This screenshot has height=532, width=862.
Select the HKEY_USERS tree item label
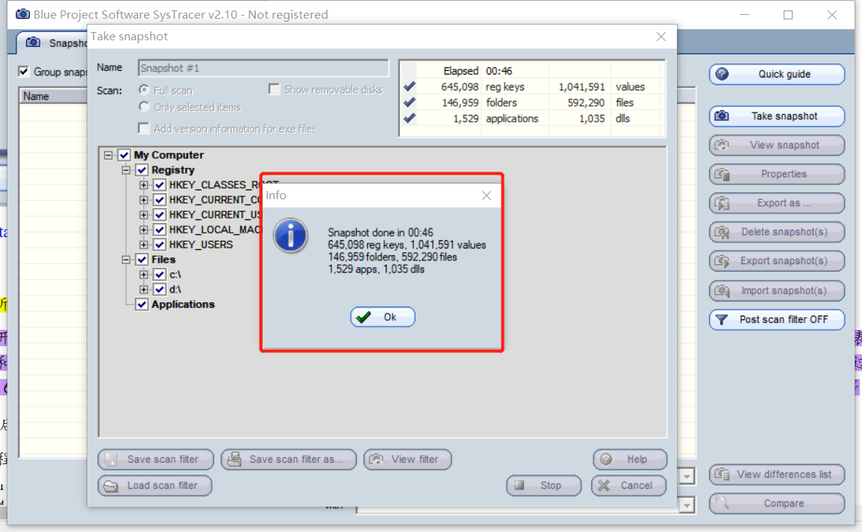click(x=201, y=245)
